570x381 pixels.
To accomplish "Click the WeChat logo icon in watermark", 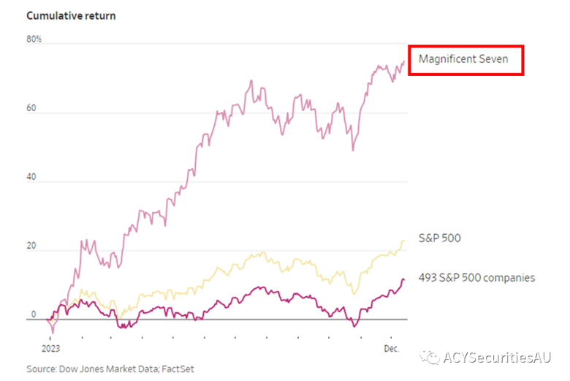I will (x=429, y=358).
